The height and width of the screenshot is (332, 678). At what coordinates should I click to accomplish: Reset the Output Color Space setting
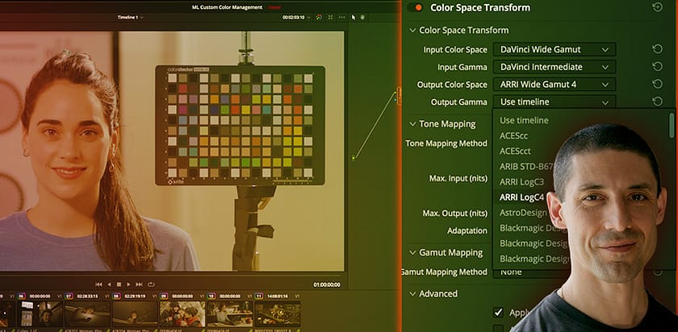(657, 84)
